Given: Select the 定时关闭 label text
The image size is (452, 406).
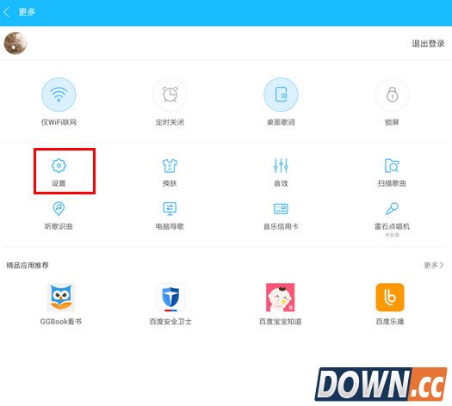Looking at the screenshot, I should [170, 122].
